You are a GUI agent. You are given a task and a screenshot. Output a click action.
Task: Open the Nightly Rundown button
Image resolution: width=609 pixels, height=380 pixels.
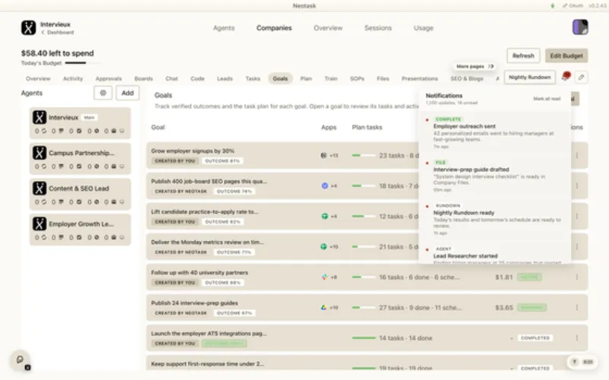tap(530, 78)
